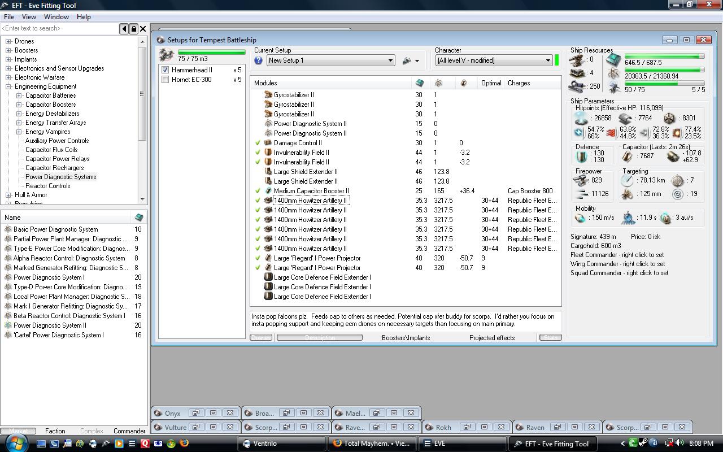Click the back arrow icon next to search
This screenshot has width=723, height=452.
124,29
